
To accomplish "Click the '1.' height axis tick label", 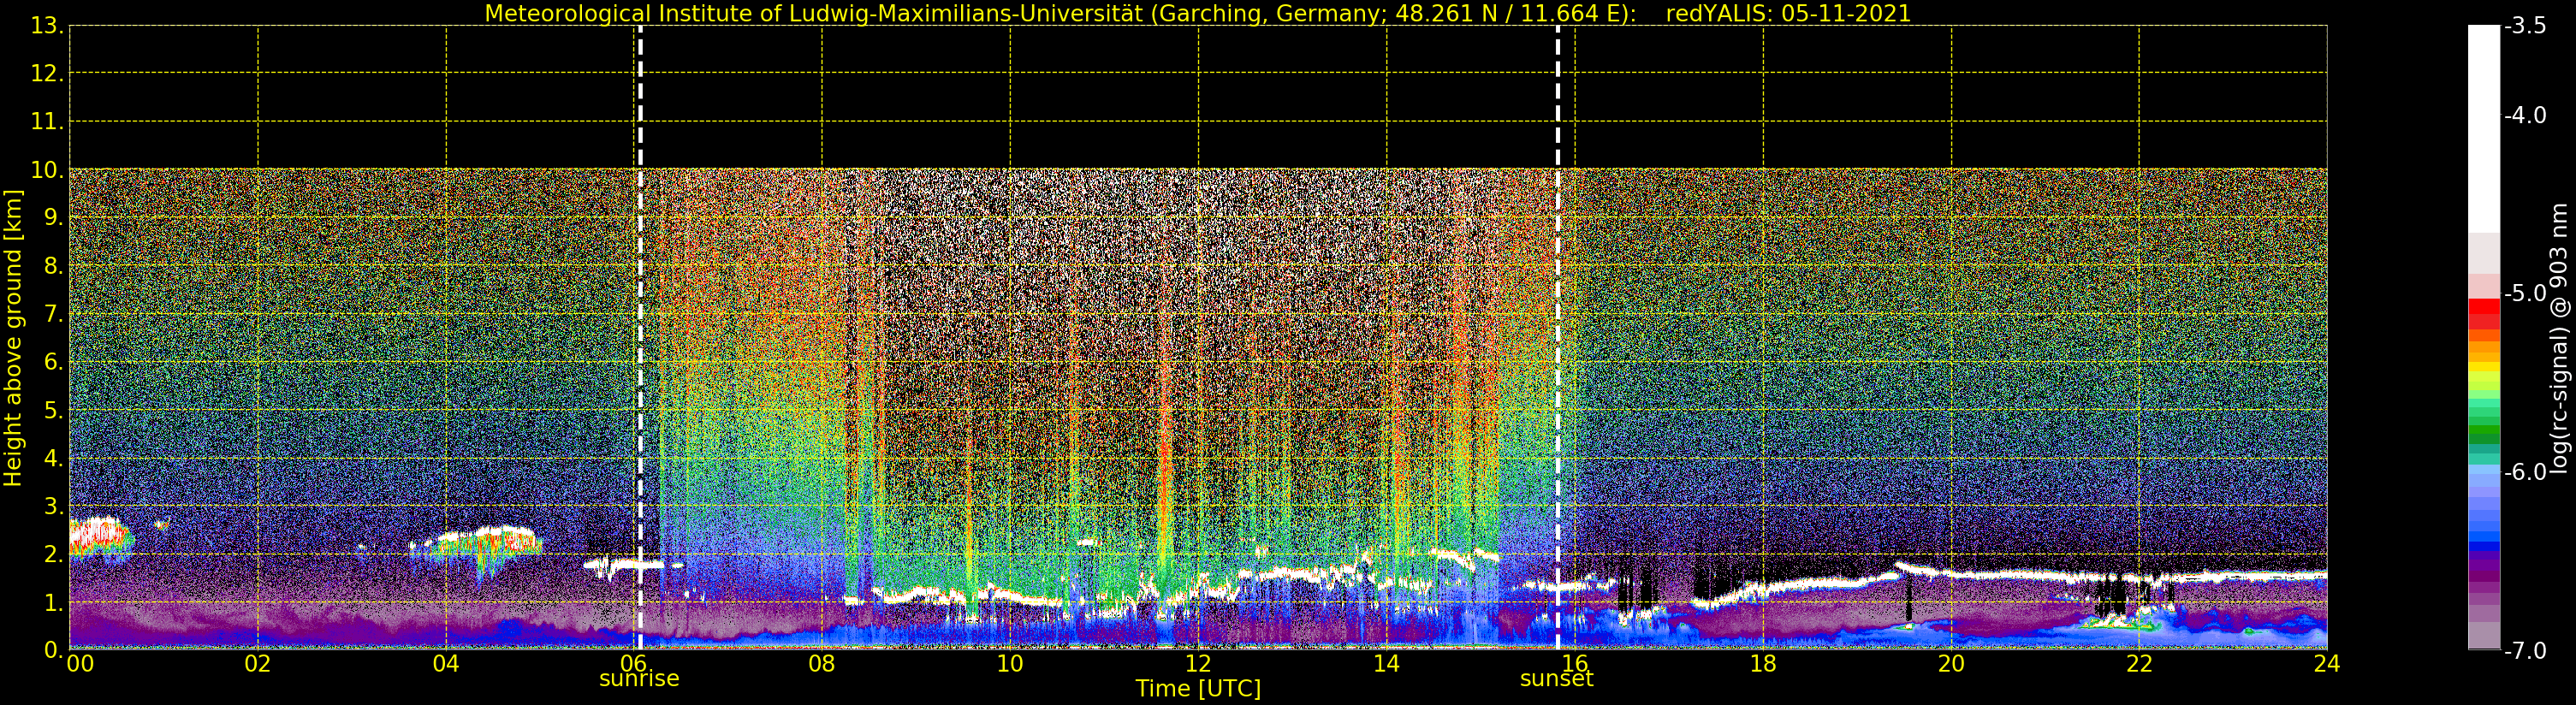I will [53, 602].
